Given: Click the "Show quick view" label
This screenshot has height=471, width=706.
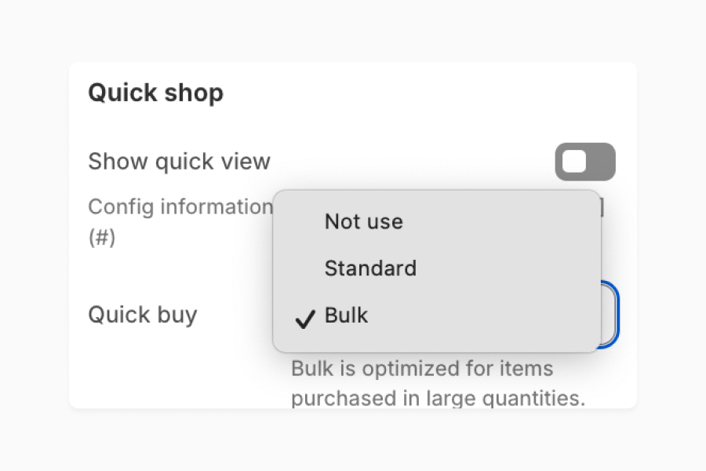Looking at the screenshot, I should click(x=179, y=162).
